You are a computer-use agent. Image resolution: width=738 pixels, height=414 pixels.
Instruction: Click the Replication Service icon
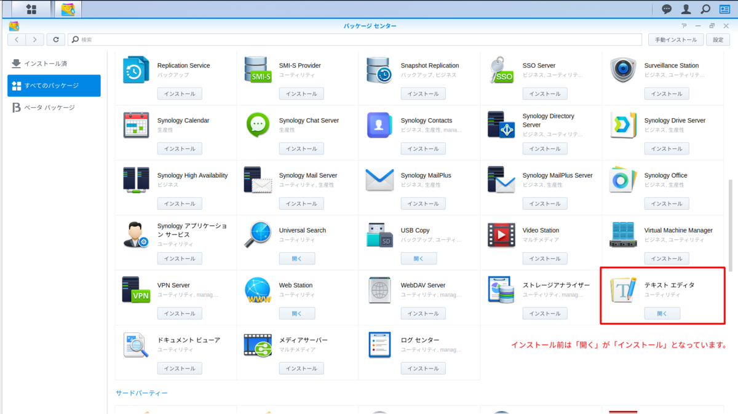[136, 70]
